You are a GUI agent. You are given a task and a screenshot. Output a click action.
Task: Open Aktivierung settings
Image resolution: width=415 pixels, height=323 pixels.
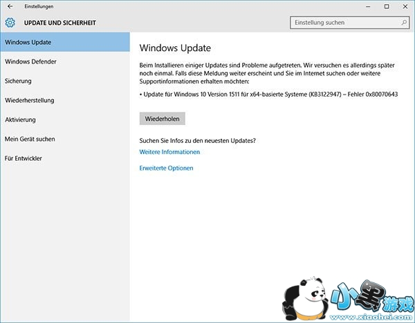pos(65,119)
